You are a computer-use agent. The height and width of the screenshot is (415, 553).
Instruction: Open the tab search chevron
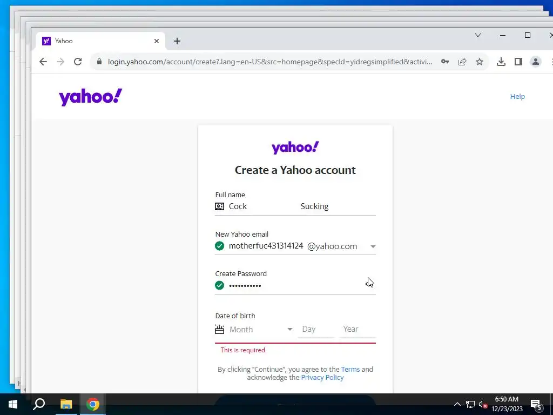coord(478,35)
